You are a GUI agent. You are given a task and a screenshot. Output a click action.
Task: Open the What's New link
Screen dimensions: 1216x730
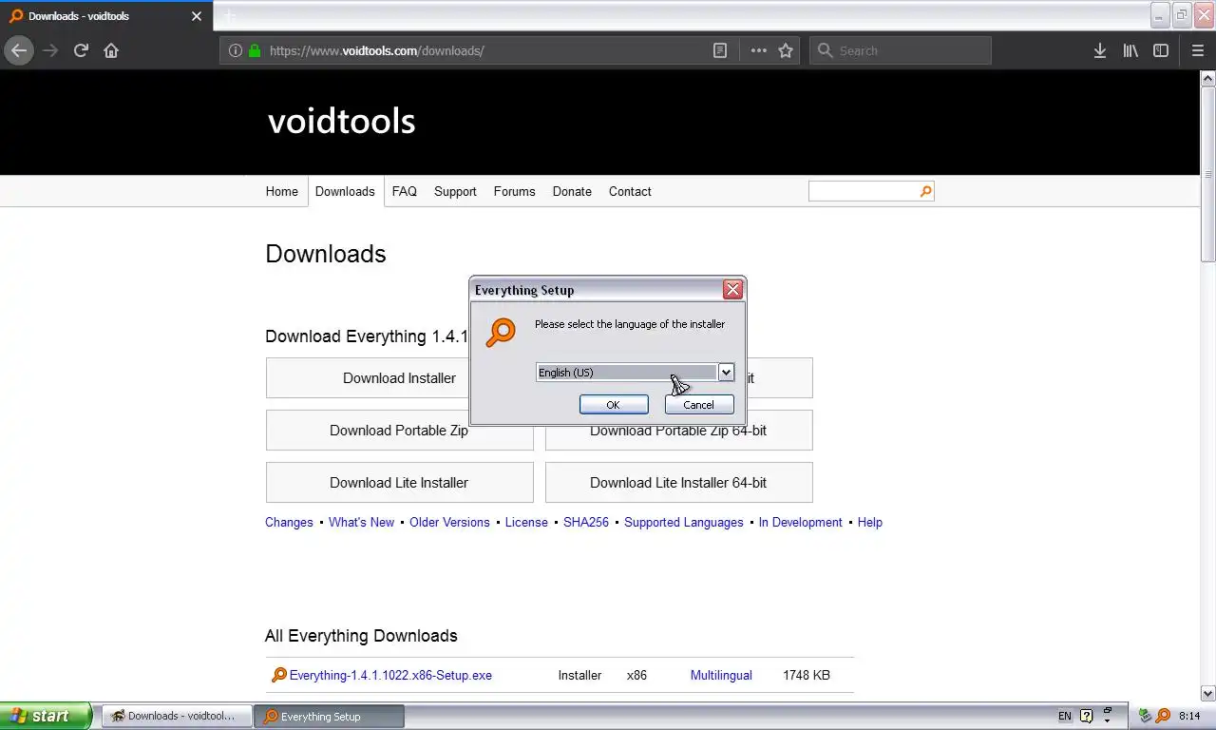point(361,522)
